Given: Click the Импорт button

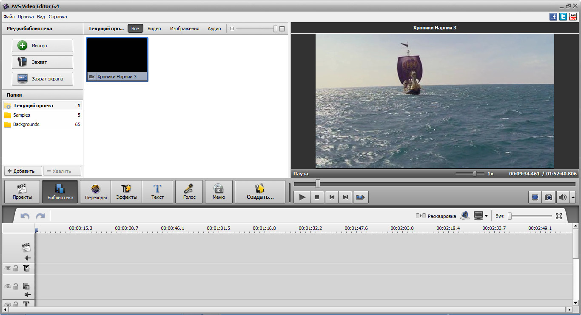Looking at the screenshot, I should [43, 46].
